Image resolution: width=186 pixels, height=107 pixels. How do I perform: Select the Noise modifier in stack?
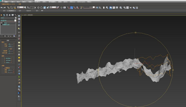6,23
